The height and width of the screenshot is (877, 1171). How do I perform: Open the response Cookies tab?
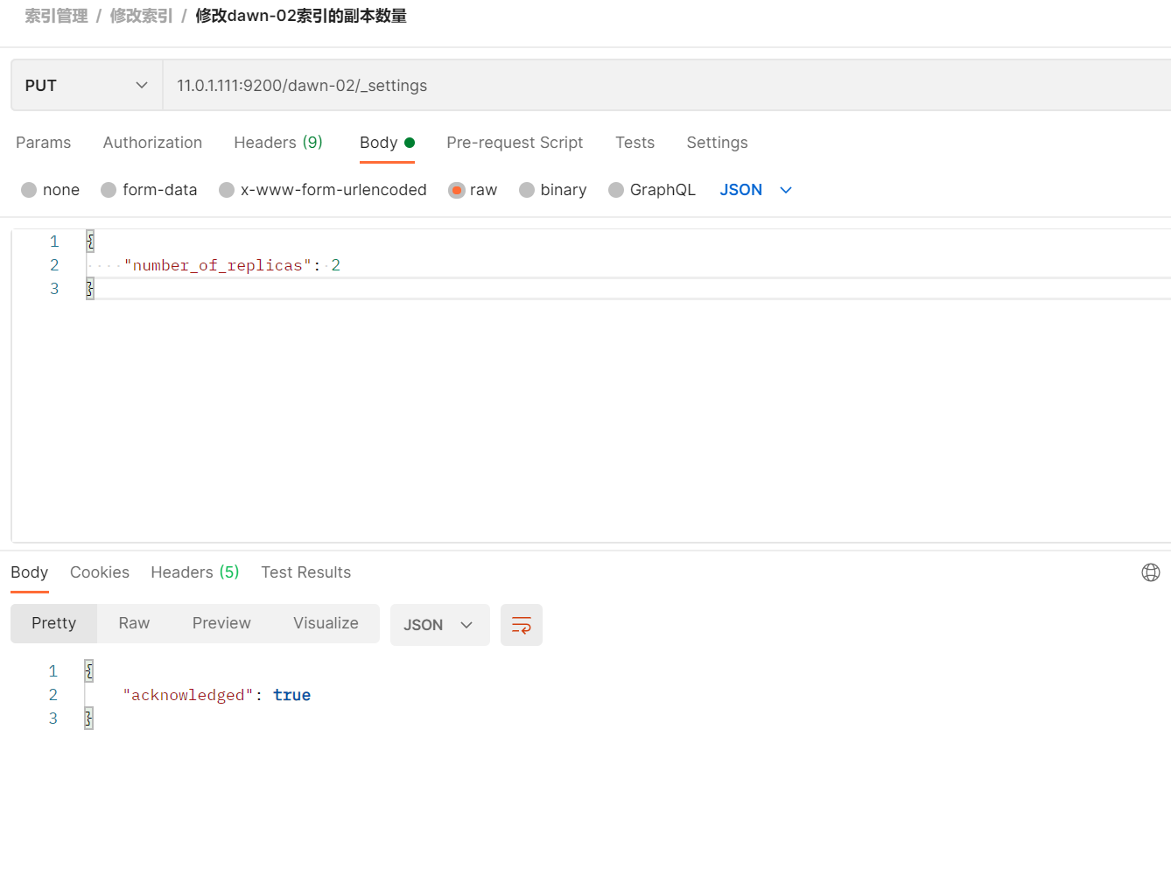[x=100, y=572]
